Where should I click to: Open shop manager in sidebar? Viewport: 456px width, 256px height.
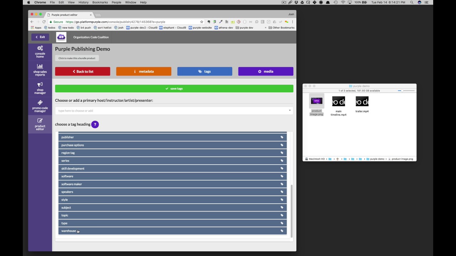click(40, 88)
